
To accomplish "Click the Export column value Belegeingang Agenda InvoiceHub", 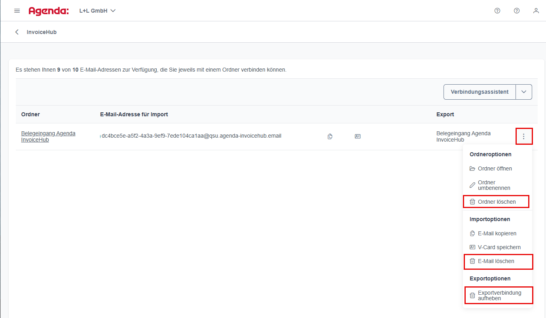I will click(x=463, y=136).
